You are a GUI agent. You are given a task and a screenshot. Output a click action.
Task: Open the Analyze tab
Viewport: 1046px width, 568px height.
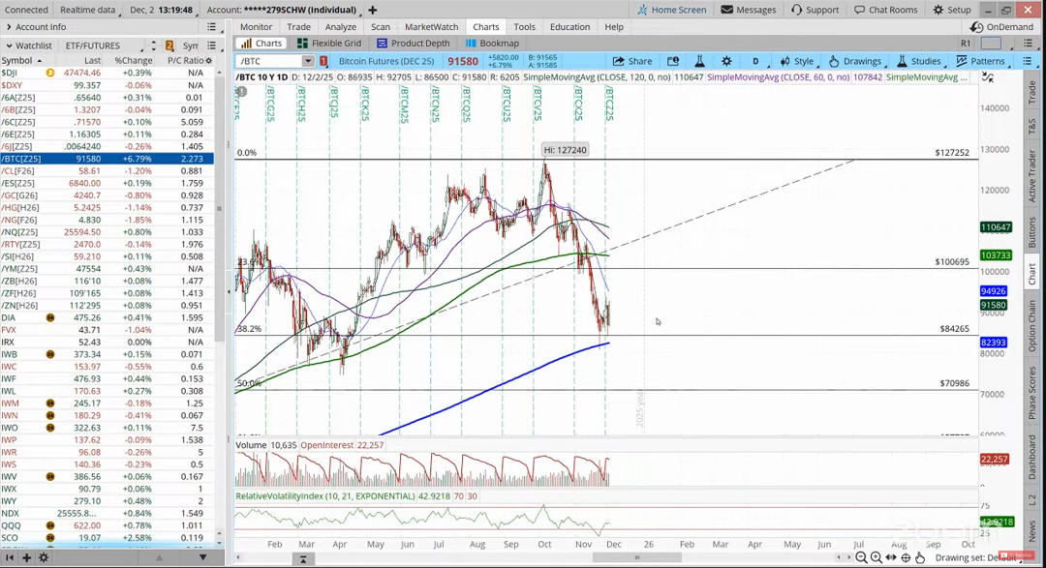point(341,27)
